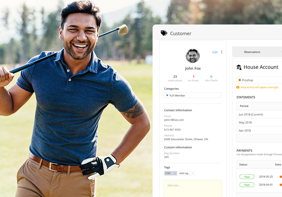The width and height of the screenshot is (282, 197).
Task: Click the 1 no shows counter
Action: click(193, 79)
